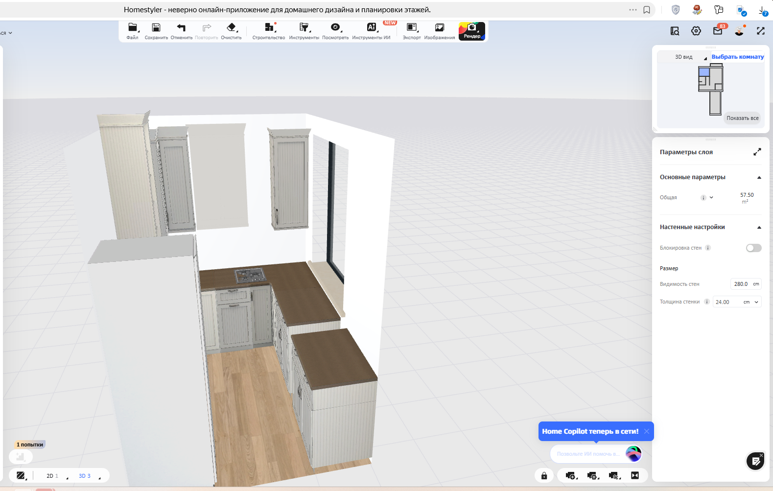Toggle the Блокировка стен switch
Viewport: 773px width, 491px height.
tap(753, 248)
